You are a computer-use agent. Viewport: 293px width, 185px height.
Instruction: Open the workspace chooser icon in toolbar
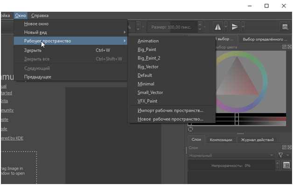tap(285, 27)
